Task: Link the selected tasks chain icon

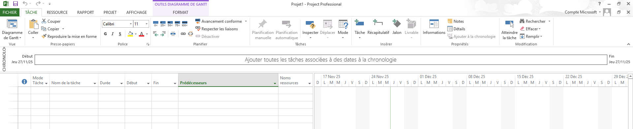Action: coord(183,34)
